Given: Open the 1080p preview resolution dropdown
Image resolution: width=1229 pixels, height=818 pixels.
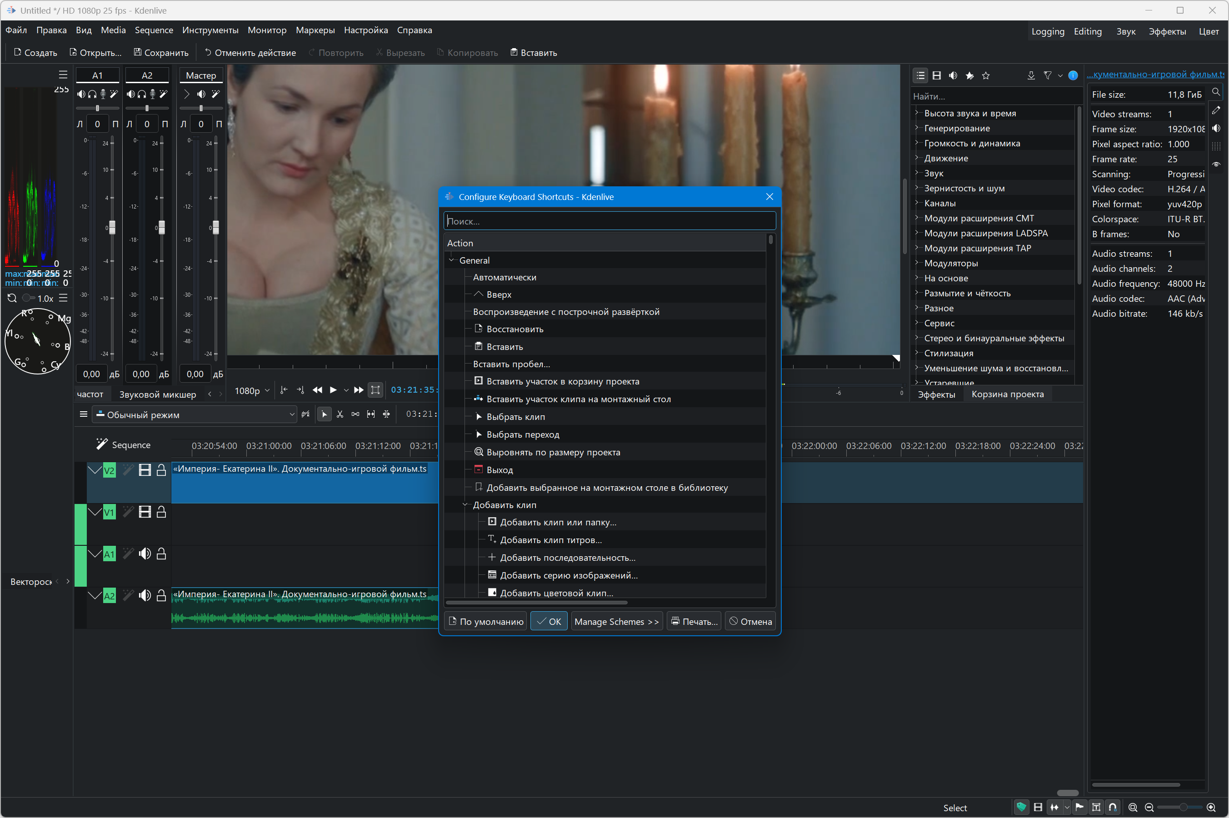Looking at the screenshot, I should point(251,391).
